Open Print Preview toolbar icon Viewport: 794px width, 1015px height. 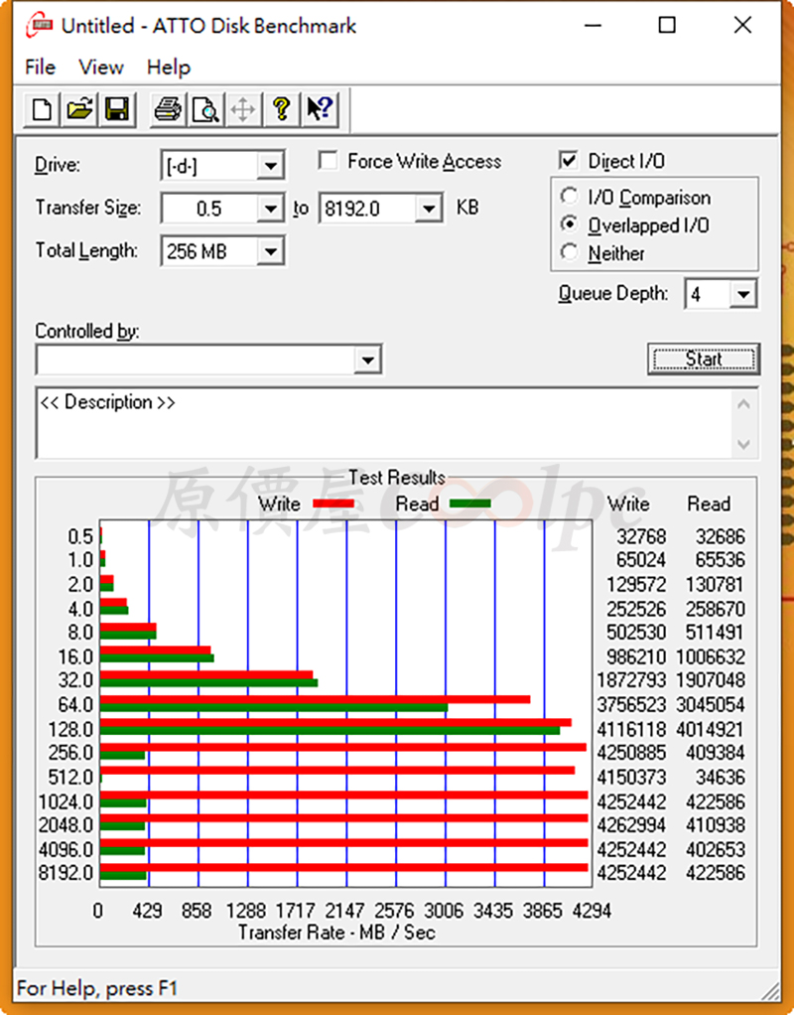(205, 109)
